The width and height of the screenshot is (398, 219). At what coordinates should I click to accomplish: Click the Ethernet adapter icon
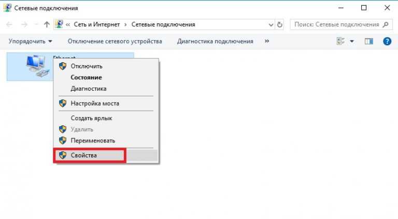tap(37, 66)
